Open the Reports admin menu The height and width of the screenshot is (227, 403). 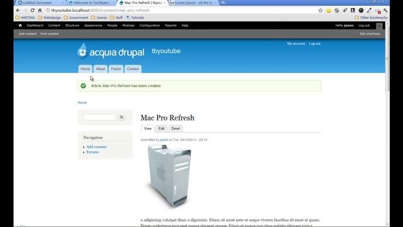pos(171,25)
